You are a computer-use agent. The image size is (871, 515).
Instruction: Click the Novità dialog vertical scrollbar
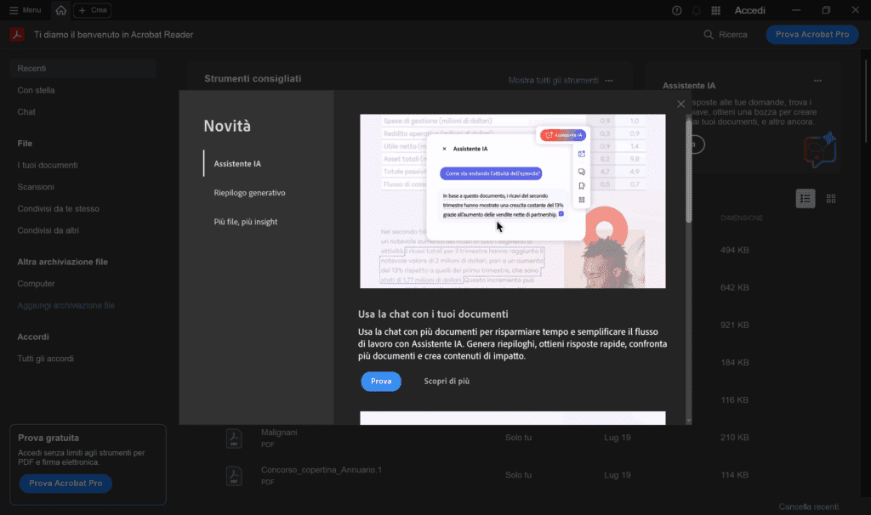688,170
